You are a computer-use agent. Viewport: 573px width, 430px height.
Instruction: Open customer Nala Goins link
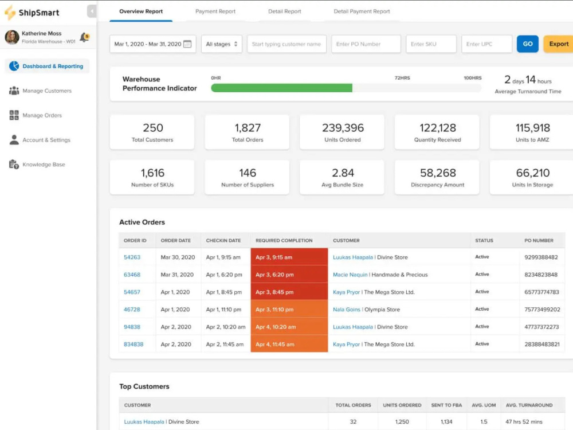(347, 310)
